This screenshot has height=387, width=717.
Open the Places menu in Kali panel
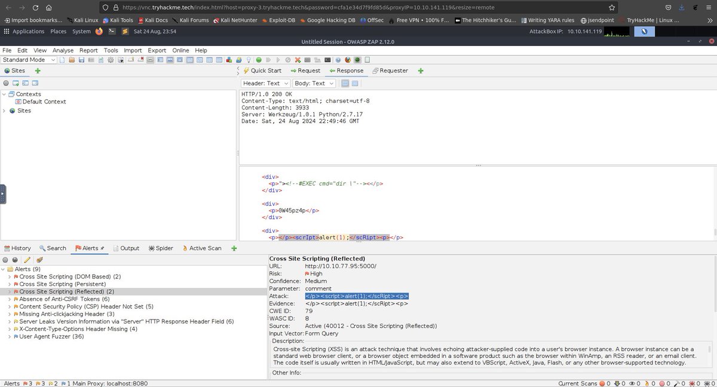[x=59, y=31]
